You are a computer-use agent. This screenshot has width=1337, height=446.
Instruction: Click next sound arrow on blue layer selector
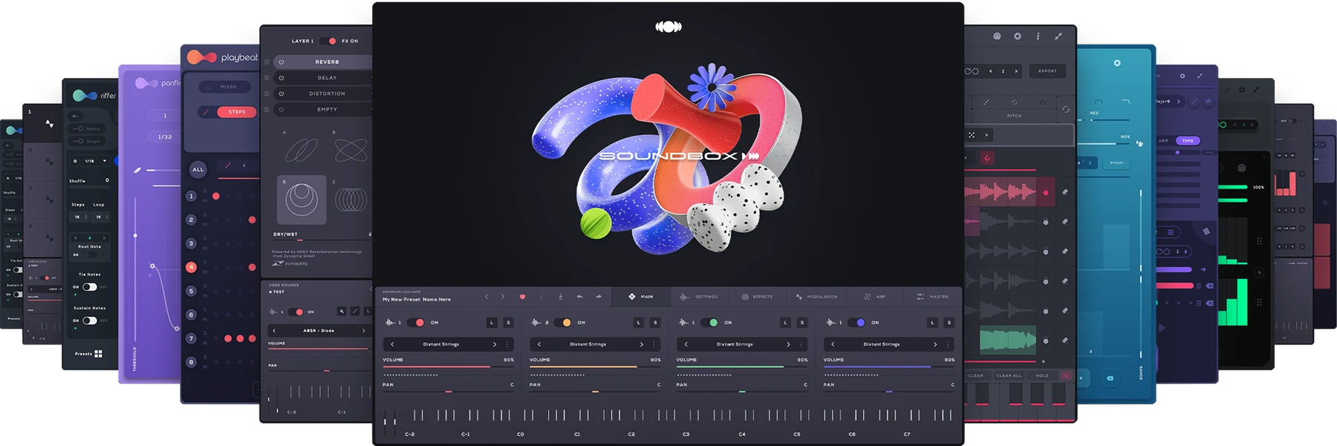click(x=935, y=344)
